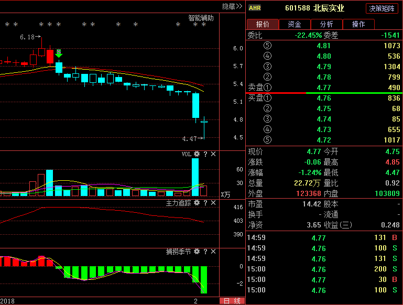Select the 日线 period label
The image size is (403, 305).
(232, 301)
